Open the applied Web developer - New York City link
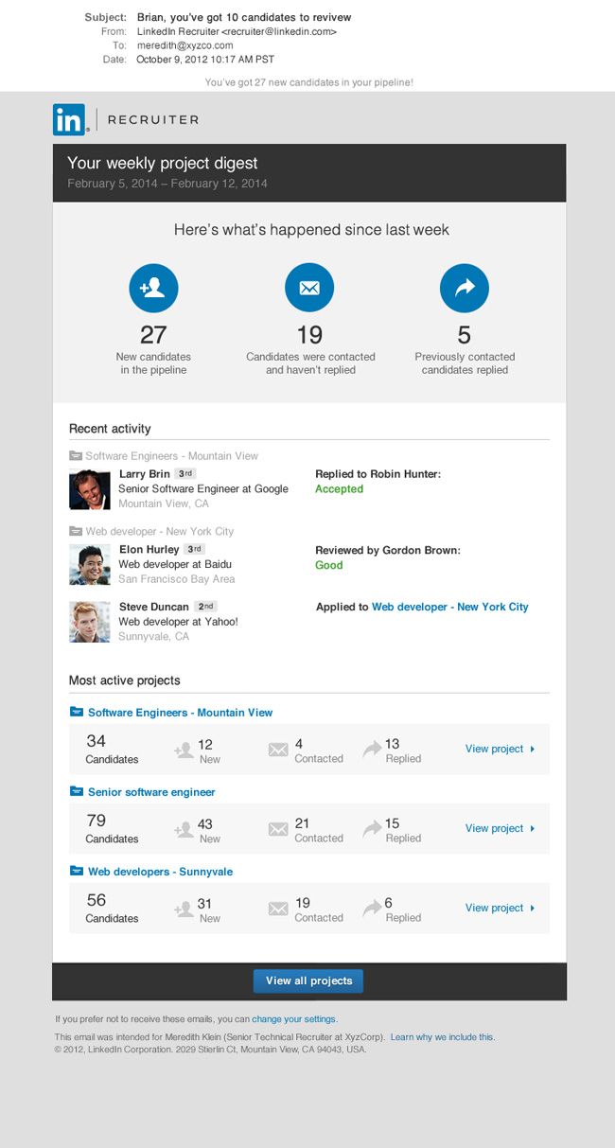The image size is (615, 1148). tap(449, 607)
